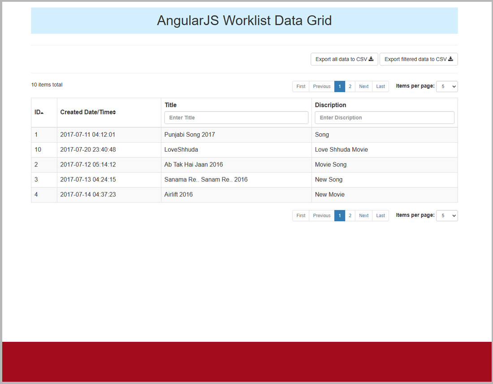Go to page 2 in top pagination
Viewport: 493px width, 384px height.
350,87
